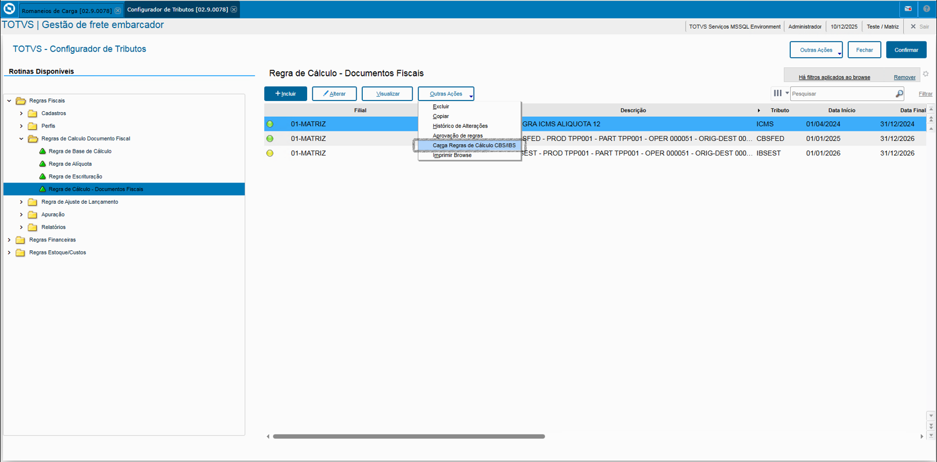The width and height of the screenshot is (937, 462).
Task: Click the Regras Estoque/Custos folder icon
Action: coord(21,253)
